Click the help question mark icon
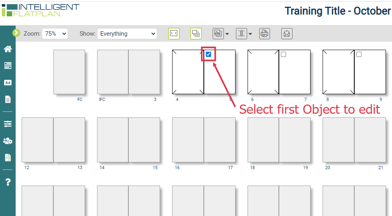 [8, 182]
